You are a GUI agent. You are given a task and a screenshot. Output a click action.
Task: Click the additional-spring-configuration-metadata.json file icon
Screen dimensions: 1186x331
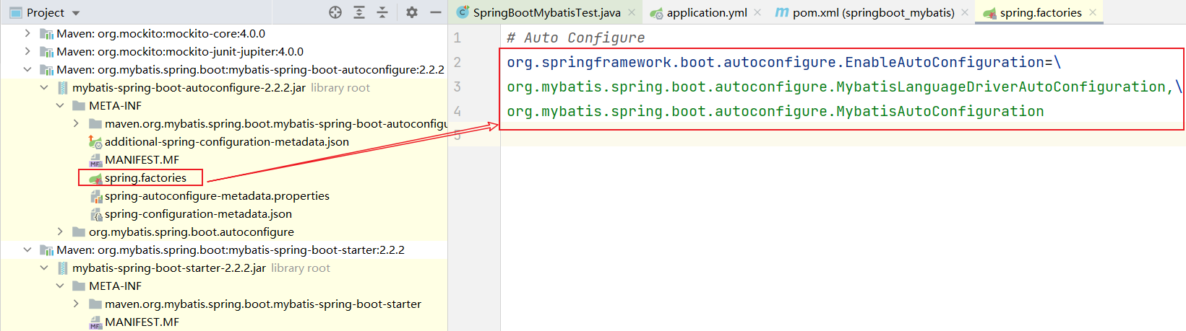click(95, 142)
